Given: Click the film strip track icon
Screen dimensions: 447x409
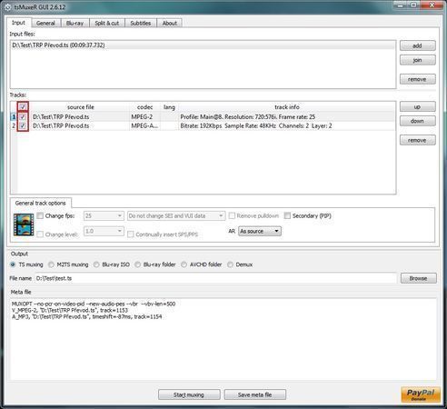Looking at the screenshot, I should (x=24, y=224).
